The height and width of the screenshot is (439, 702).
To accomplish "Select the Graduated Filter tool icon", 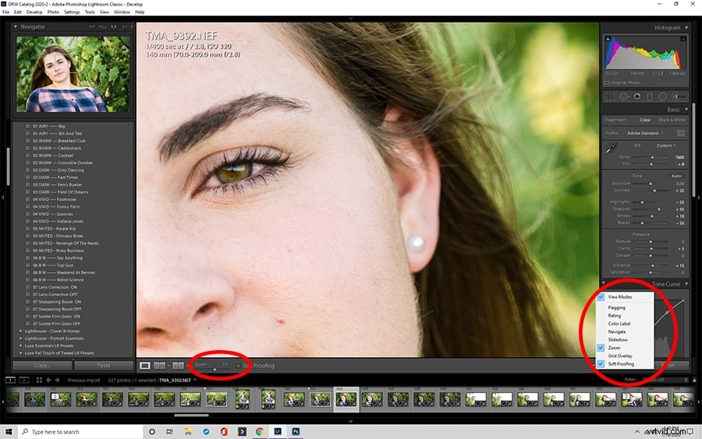I will tap(650, 96).
